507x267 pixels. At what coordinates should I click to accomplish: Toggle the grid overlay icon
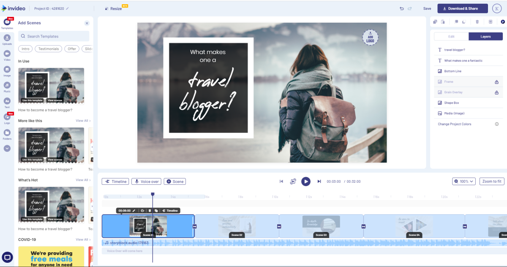click(491, 22)
